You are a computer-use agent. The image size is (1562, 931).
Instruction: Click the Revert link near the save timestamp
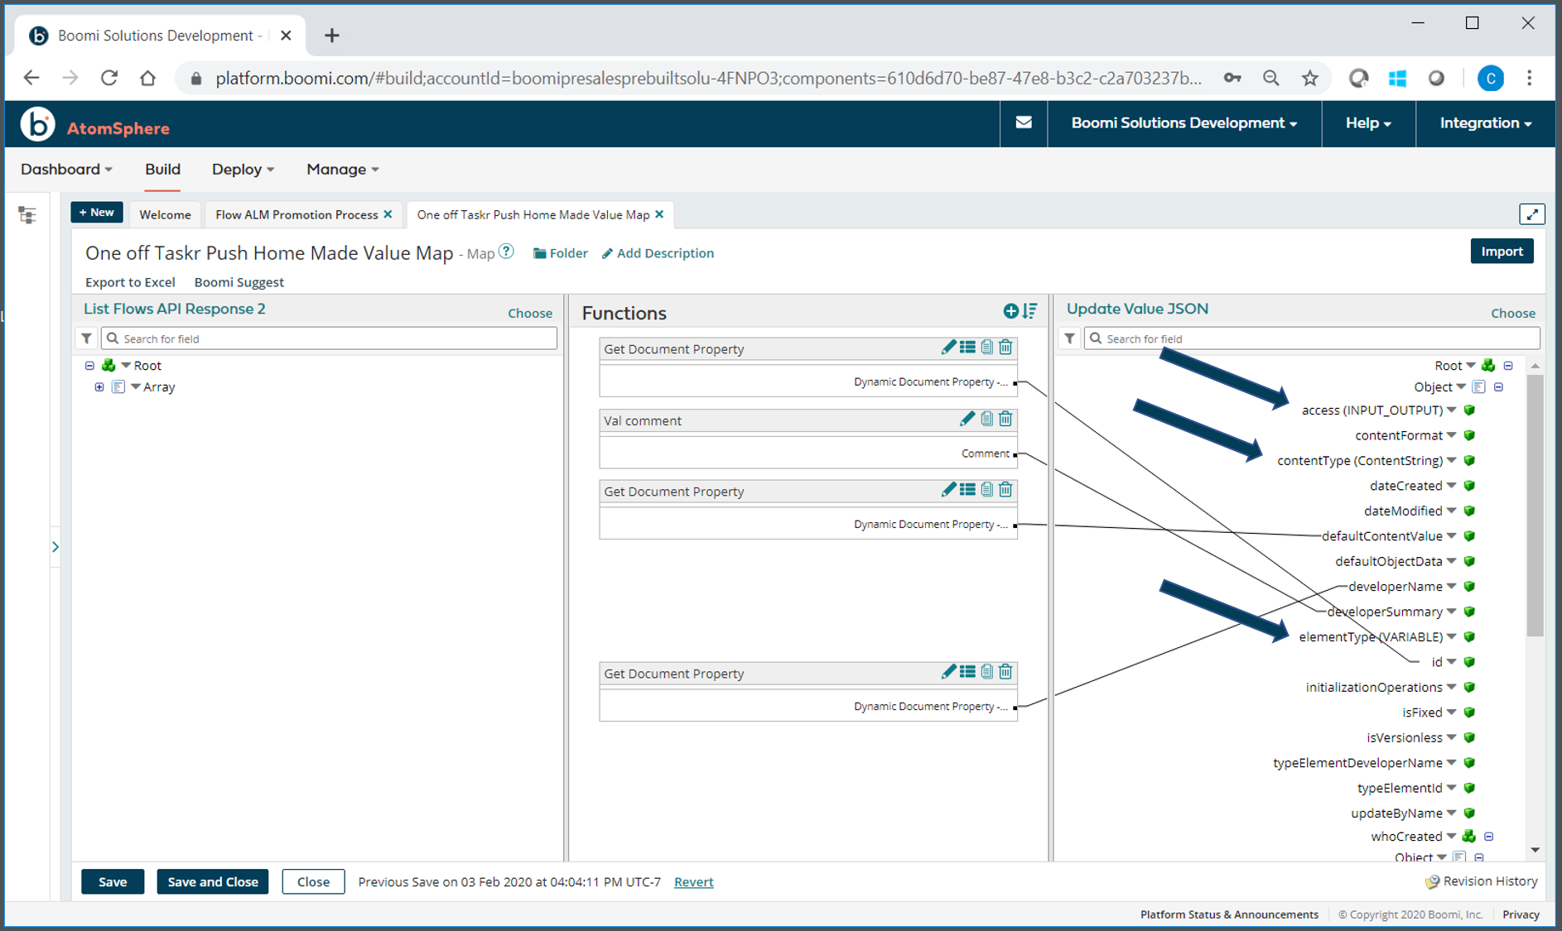click(694, 881)
